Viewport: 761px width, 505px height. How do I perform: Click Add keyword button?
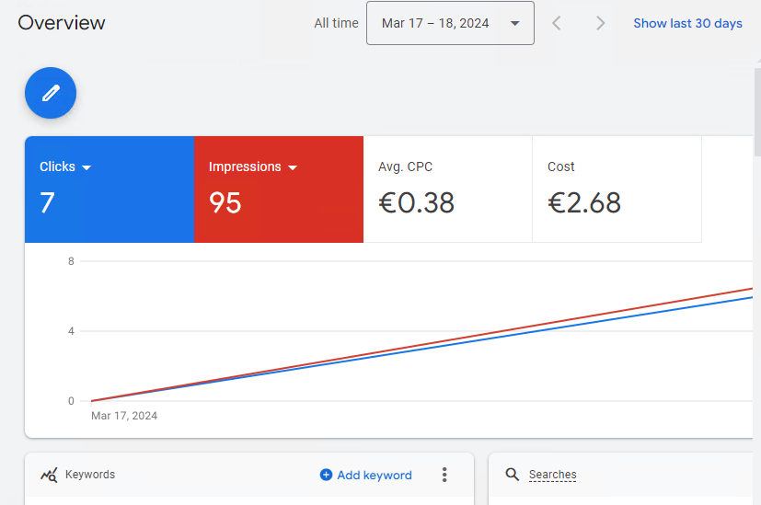(366, 475)
